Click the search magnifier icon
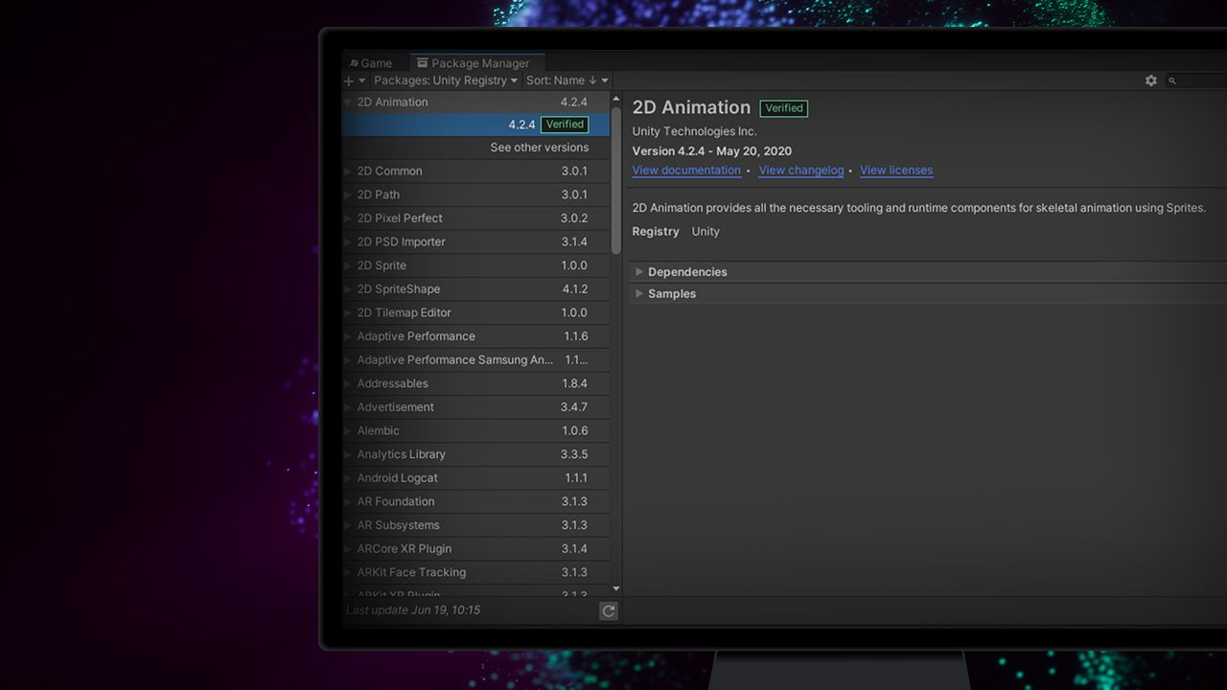The width and height of the screenshot is (1227, 690). tap(1171, 80)
